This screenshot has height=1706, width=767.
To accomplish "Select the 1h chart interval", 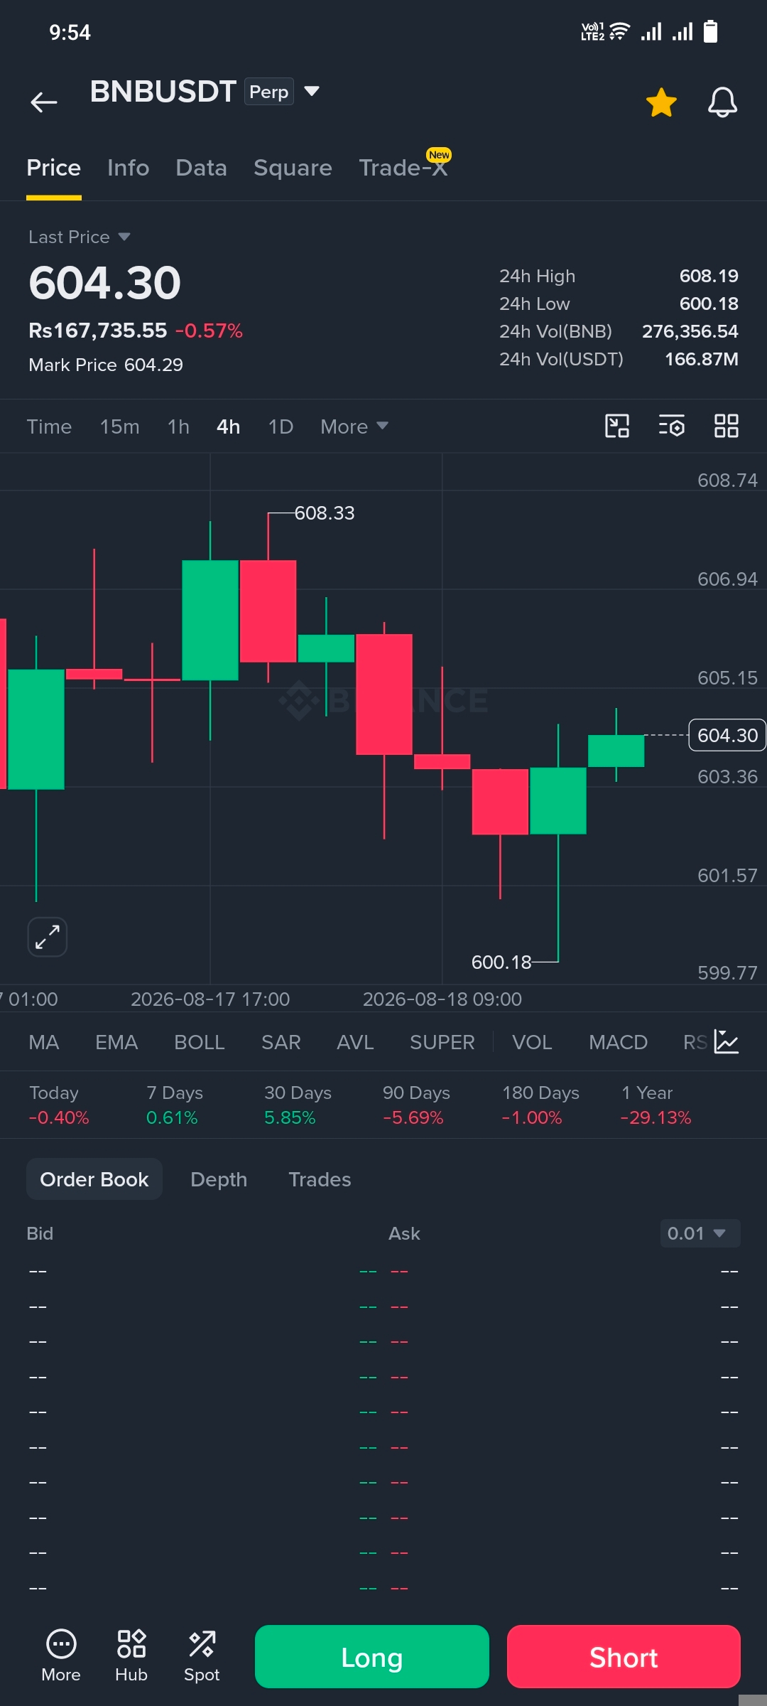I will pos(178,426).
